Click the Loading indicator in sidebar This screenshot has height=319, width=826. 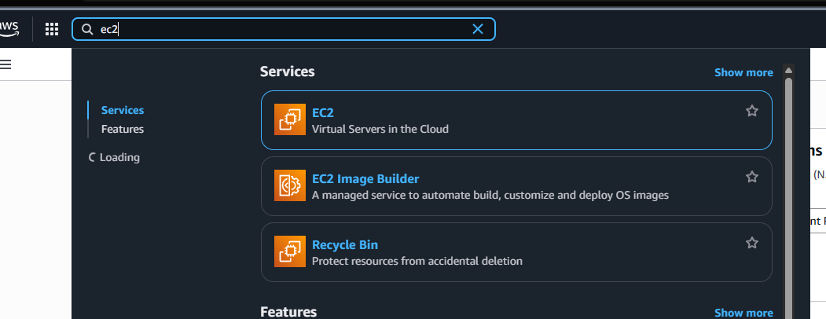click(x=114, y=157)
